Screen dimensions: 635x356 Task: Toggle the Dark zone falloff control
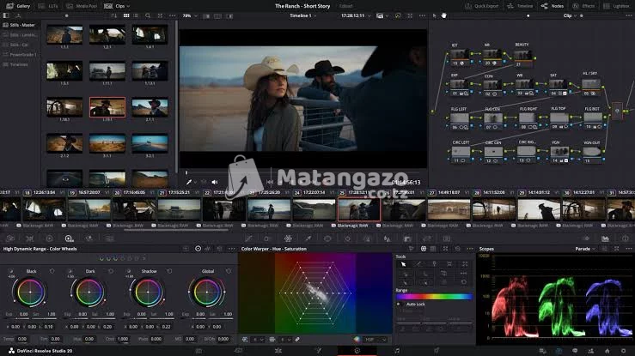pos(70,271)
